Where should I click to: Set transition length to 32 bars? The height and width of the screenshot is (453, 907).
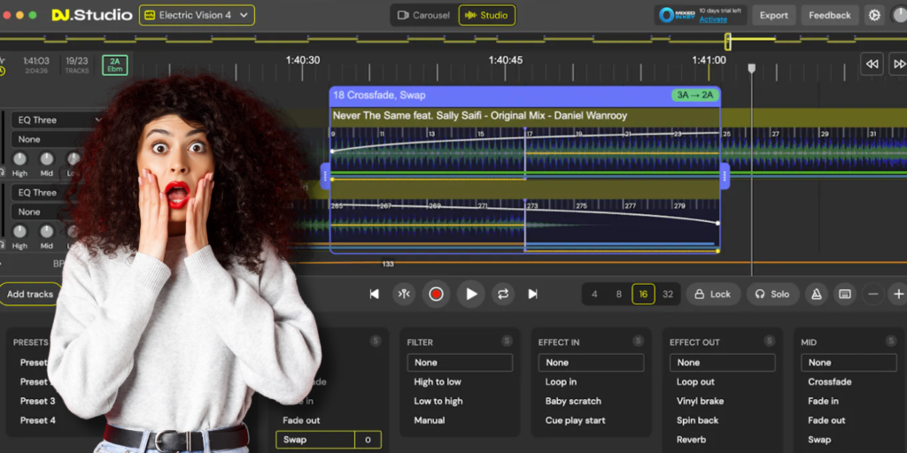(x=668, y=294)
